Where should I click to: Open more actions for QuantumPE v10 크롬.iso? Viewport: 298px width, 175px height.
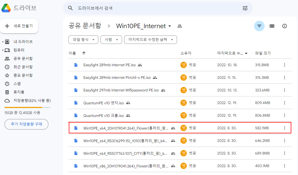(x=285, y=115)
